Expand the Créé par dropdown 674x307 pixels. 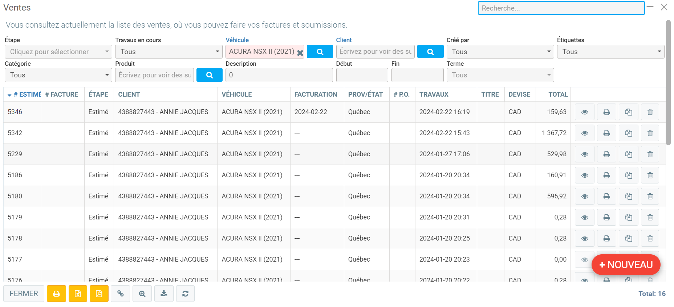pyautogui.click(x=500, y=52)
